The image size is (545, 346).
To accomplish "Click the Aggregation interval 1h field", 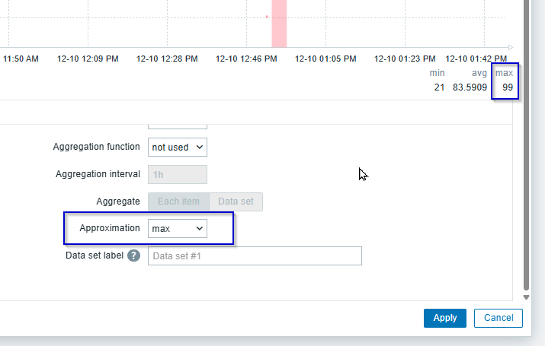I will 177,174.
